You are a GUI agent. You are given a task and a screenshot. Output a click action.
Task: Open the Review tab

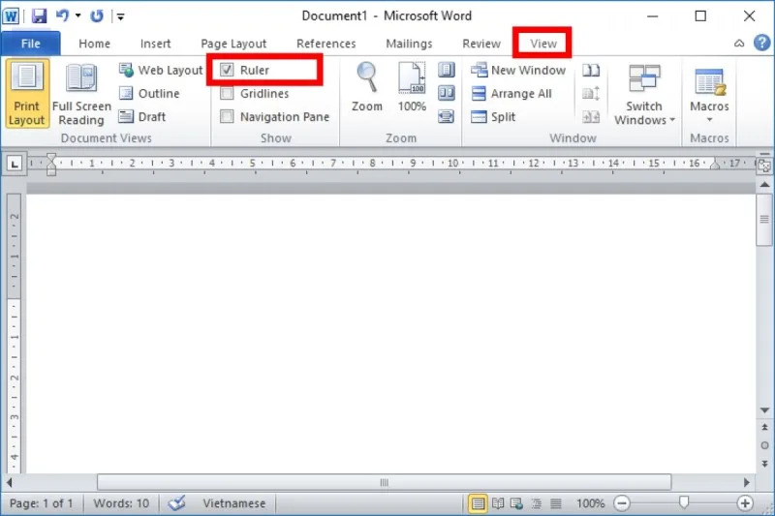[481, 44]
